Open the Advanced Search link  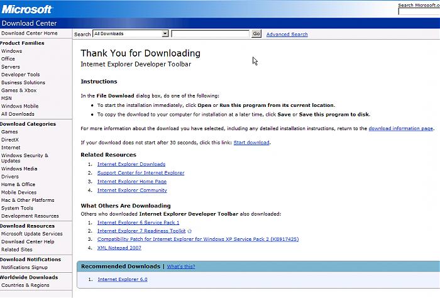pyautogui.click(x=287, y=35)
